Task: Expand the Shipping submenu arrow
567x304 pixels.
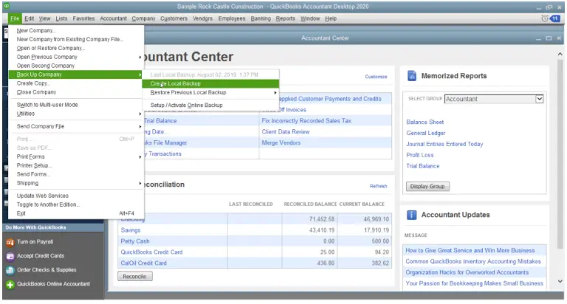Action: pyautogui.click(x=140, y=183)
